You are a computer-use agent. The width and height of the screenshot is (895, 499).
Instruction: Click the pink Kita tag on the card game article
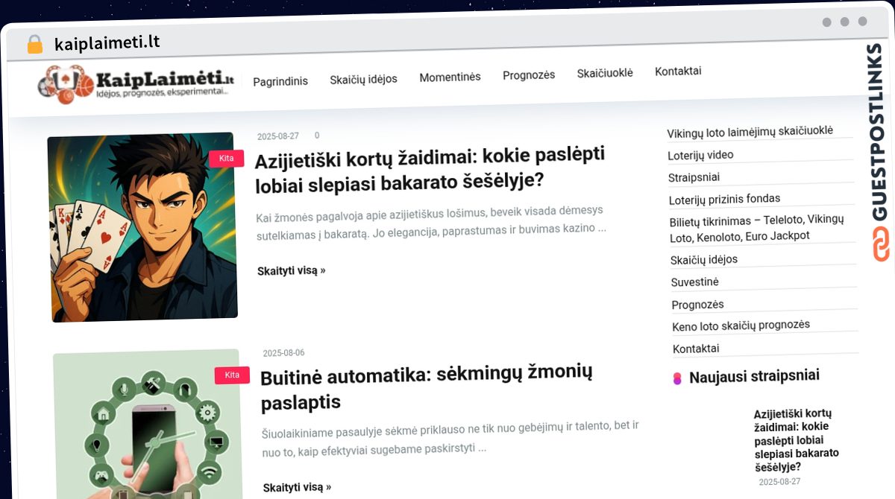point(227,158)
